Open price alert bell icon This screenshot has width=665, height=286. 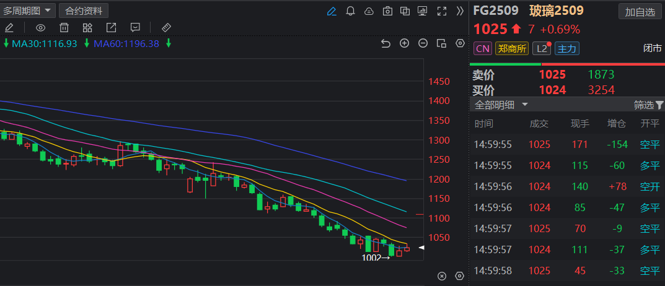point(350,11)
